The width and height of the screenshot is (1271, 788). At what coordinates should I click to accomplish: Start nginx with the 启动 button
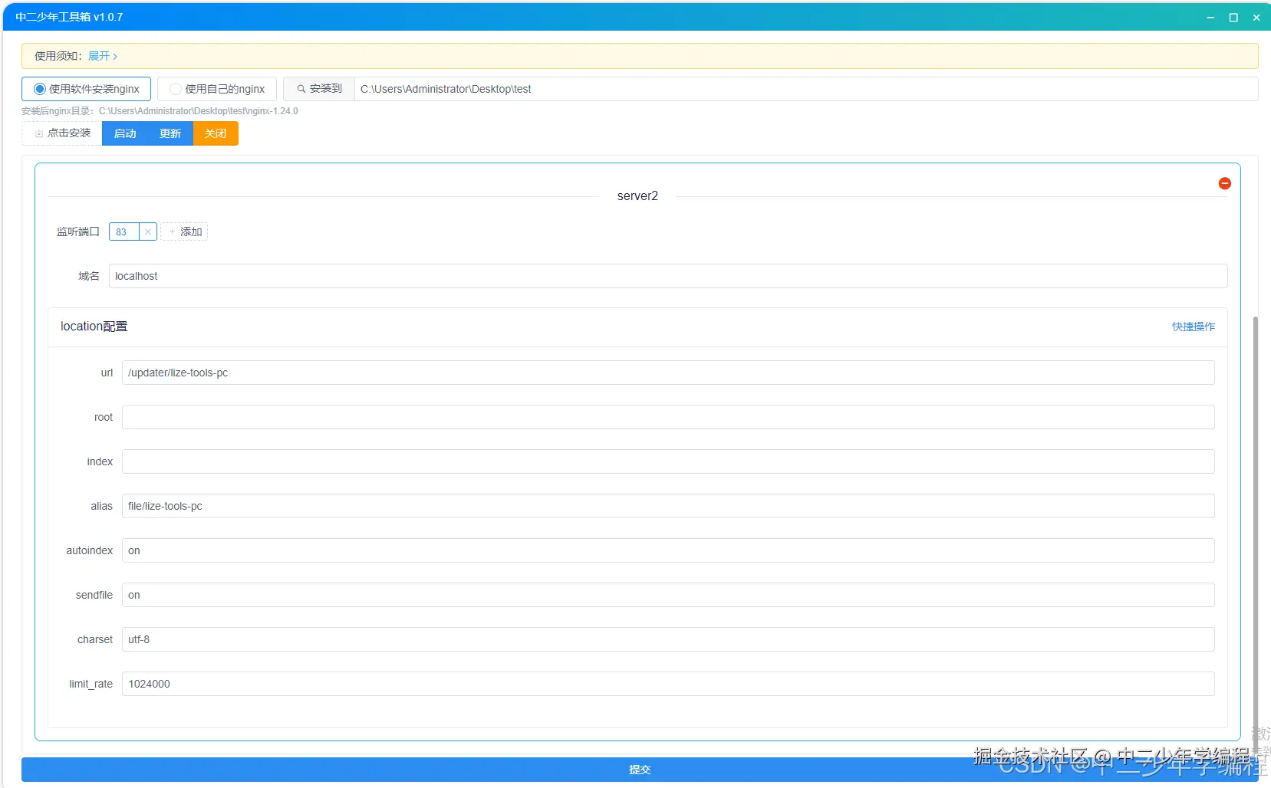tap(125, 133)
